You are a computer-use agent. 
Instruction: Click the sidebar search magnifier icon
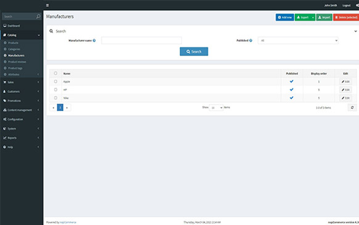(38, 16)
